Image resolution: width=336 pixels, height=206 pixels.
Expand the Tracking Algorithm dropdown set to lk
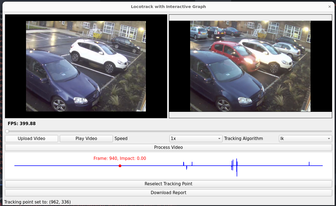pyautogui.click(x=305, y=139)
